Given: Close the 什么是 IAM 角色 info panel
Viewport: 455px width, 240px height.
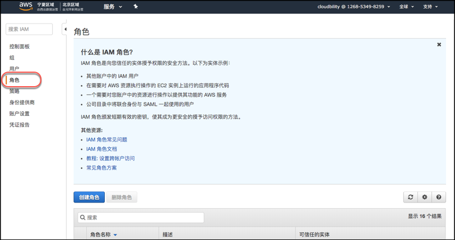Looking at the screenshot, I should [439, 45].
